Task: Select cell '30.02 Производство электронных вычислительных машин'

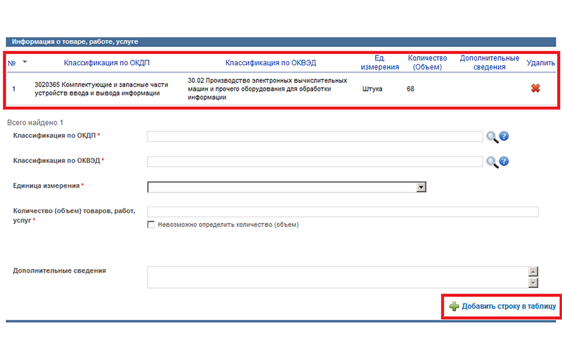Action: point(268,89)
